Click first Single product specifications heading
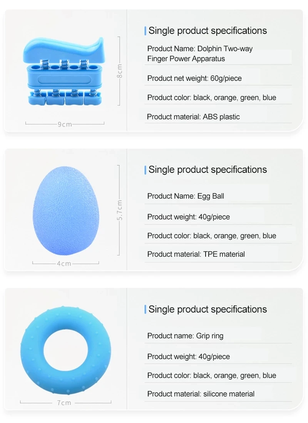This screenshot has height=423, width=308. pyautogui.click(x=208, y=31)
